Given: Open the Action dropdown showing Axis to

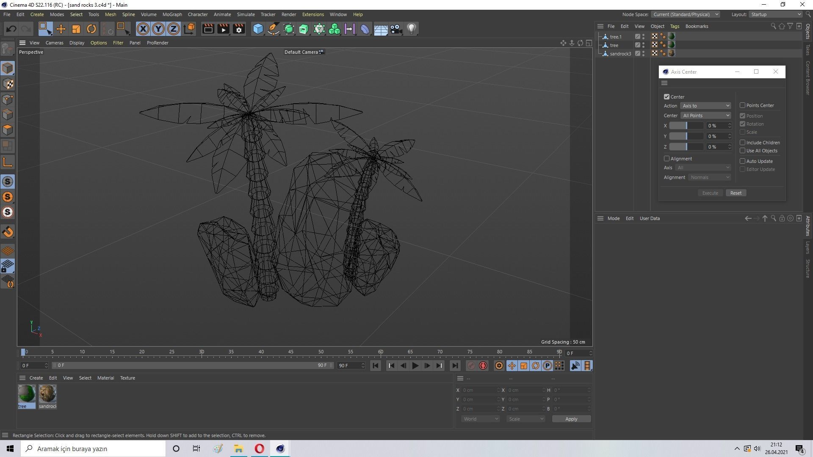Looking at the screenshot, I should (x=705, y=105).
